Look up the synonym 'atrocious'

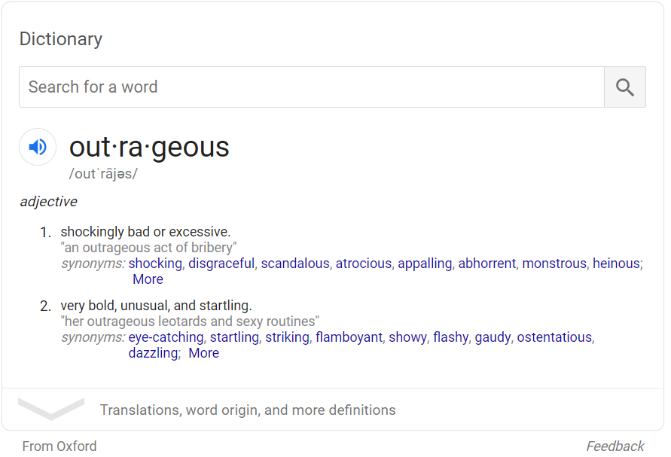pyautogui.click(x=364, y=264)
